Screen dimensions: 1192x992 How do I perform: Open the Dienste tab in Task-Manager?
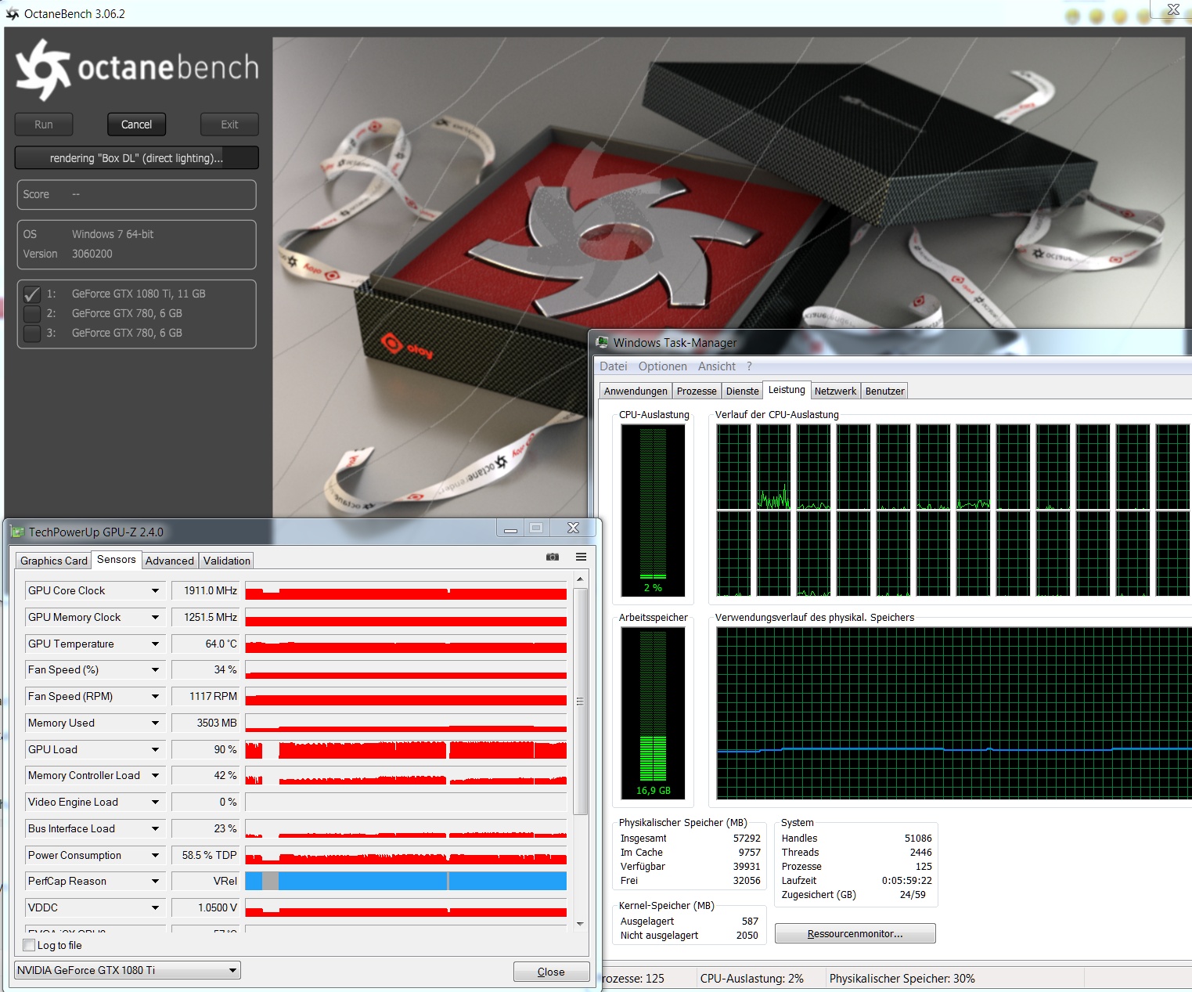743,391
